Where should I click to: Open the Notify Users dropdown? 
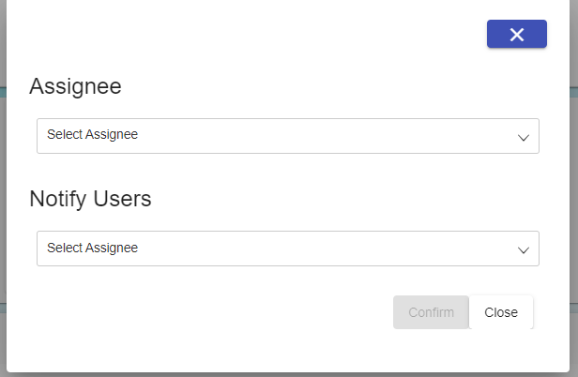point(287,249)
